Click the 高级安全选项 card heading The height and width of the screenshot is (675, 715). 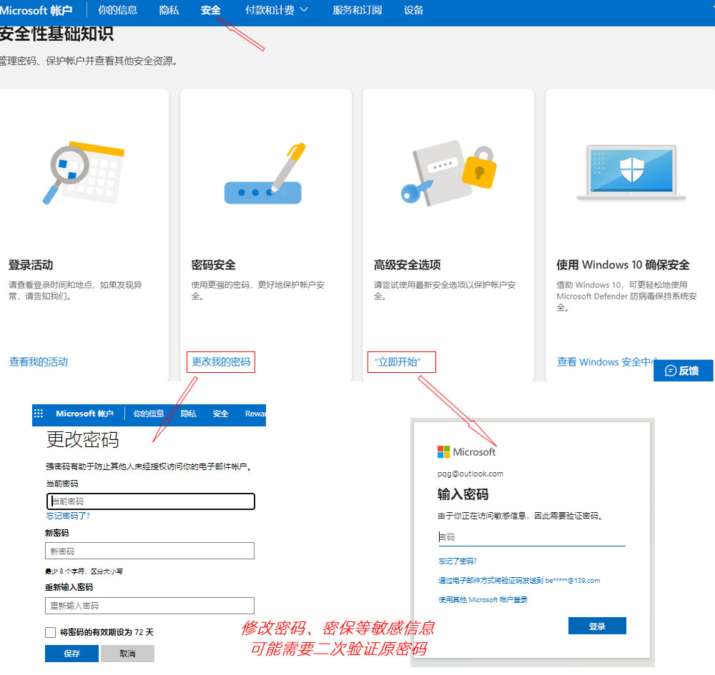[408, 264]
